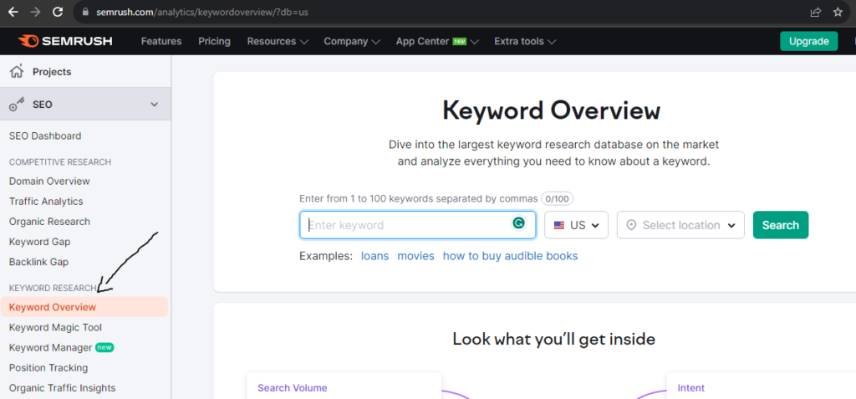Open the Pricing menu item

point(214,42)
